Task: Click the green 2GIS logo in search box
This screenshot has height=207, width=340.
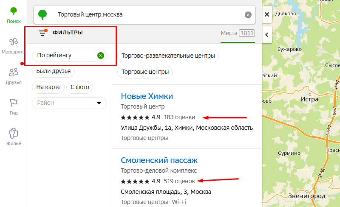Action: (42, 15)
